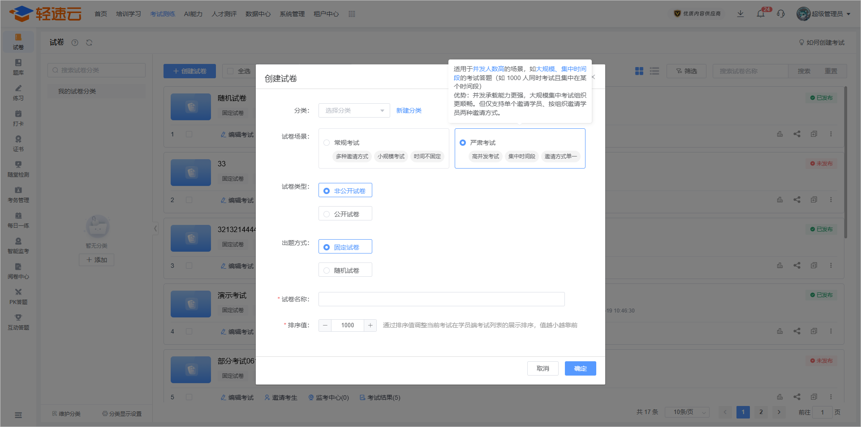
Task: Switch to grid view layout
Action: 639,71
